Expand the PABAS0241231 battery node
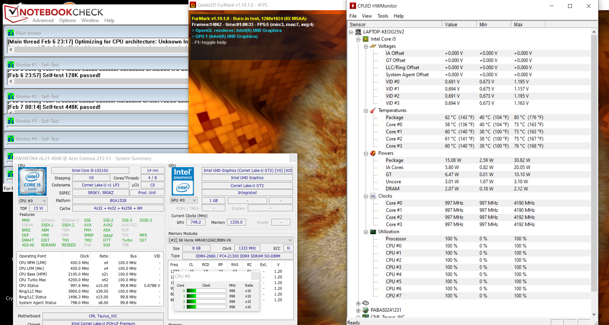 [x=358, y=310]
